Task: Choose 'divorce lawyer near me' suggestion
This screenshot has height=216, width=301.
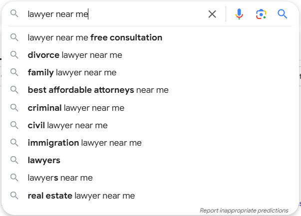Action: pos(75,55)
